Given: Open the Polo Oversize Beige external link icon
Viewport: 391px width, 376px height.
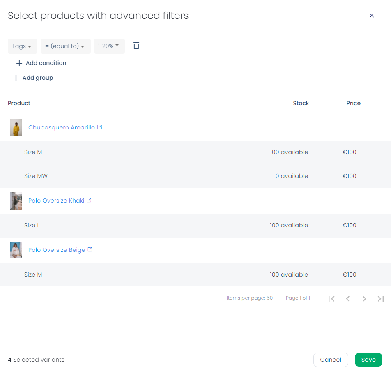Looking at the screenshot, I should point(90,249).
